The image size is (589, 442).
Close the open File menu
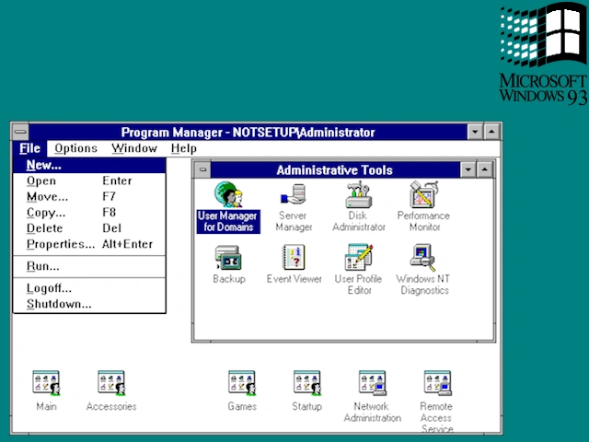coord(29,148)
